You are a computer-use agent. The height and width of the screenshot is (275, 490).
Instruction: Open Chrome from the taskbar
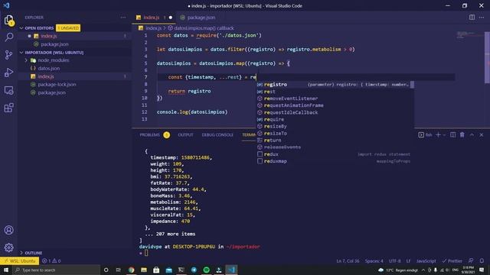coord(131,270)
